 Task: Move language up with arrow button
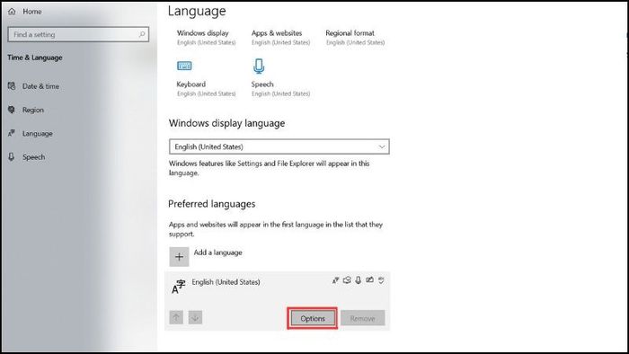tap(176, 317)
